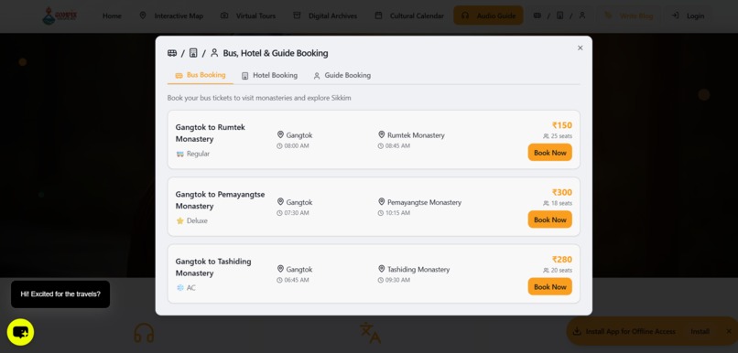Click the '25 seats' label
Screen dimensions: 738x353
561,136
